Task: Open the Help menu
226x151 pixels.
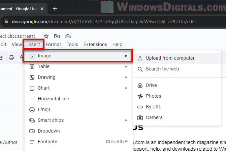Action: (117, 44)
